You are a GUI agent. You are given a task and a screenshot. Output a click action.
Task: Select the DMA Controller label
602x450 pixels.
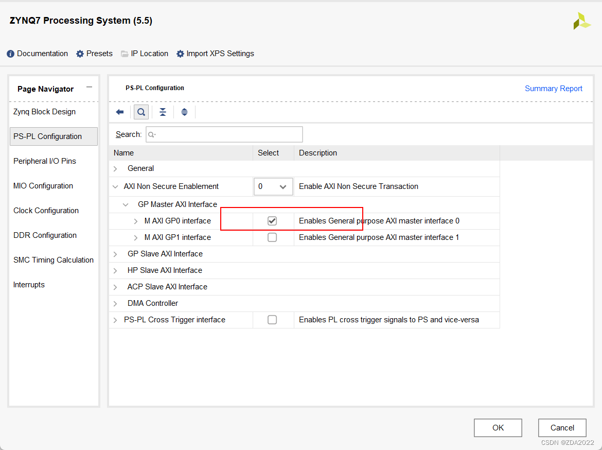(153, 303)
